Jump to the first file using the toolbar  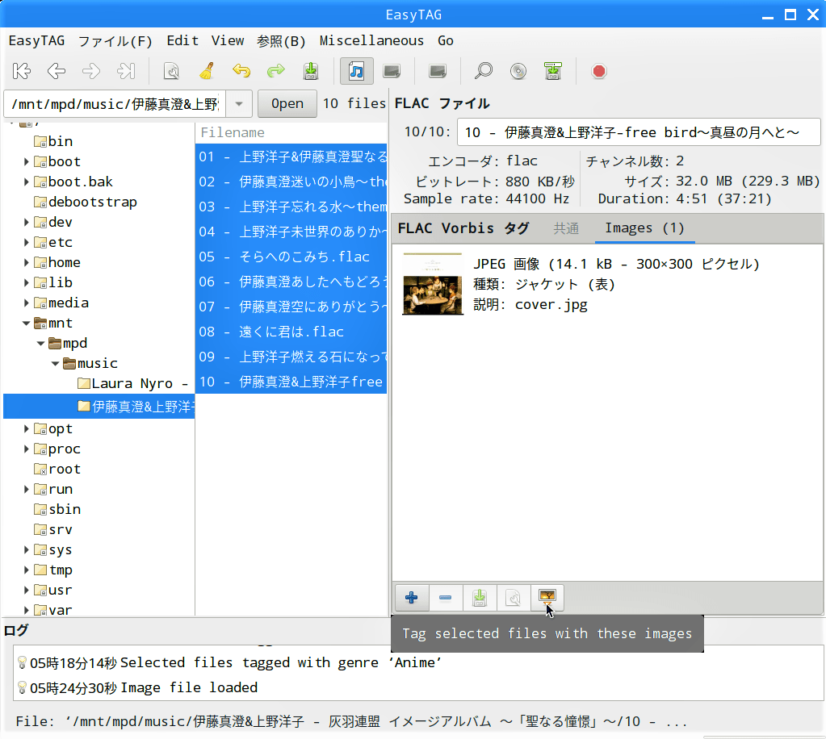pos(22,71)
